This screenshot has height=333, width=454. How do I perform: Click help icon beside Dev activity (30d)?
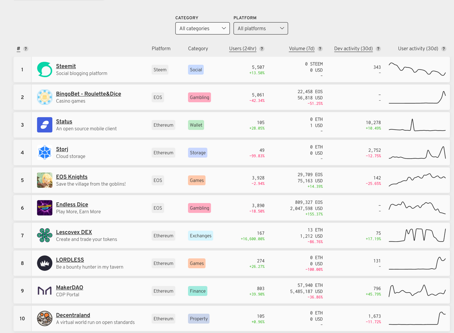378,49
